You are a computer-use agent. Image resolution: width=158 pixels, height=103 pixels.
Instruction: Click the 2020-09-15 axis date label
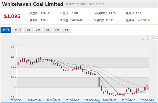tap(128, 100)
